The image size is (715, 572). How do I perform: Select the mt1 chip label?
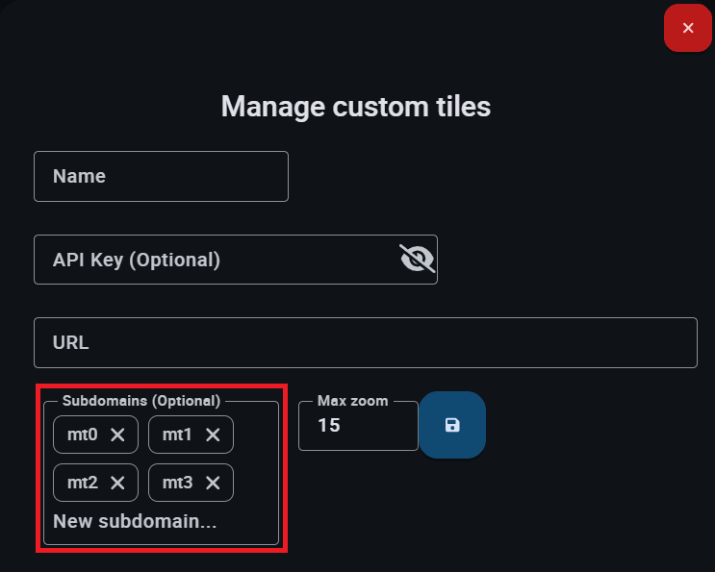point(177,435)
